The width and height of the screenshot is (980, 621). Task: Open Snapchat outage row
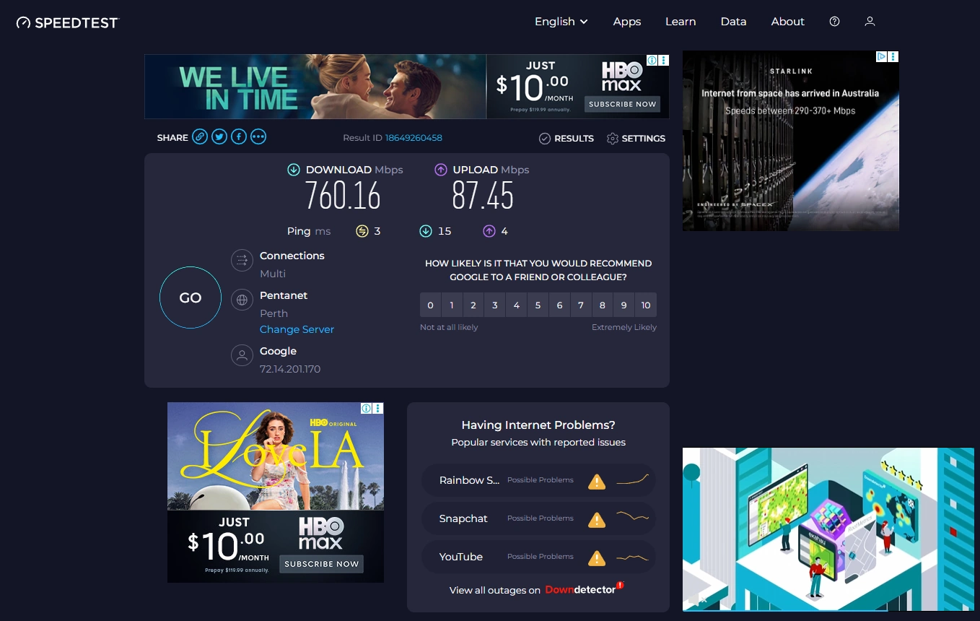(x=538, y=518)
